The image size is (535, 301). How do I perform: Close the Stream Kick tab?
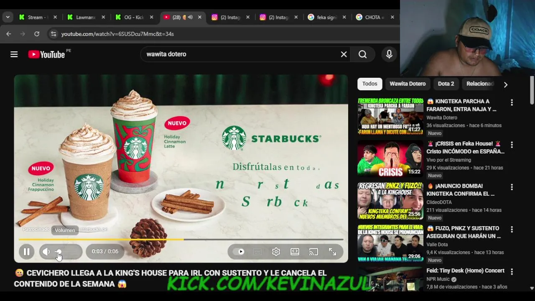click(x=55, y=17)
